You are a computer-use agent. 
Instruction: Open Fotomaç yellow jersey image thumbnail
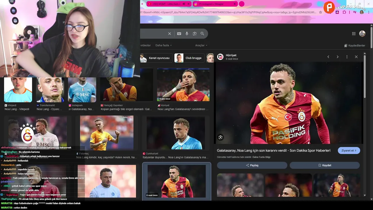coord(107,133)
